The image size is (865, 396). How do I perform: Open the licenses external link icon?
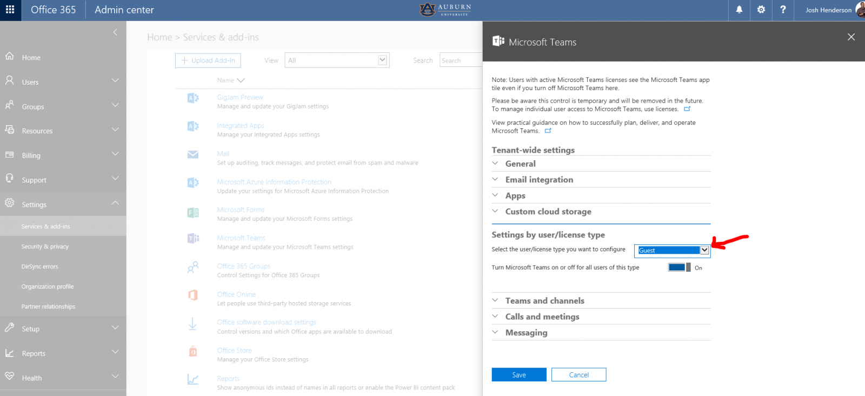point(687,109)
